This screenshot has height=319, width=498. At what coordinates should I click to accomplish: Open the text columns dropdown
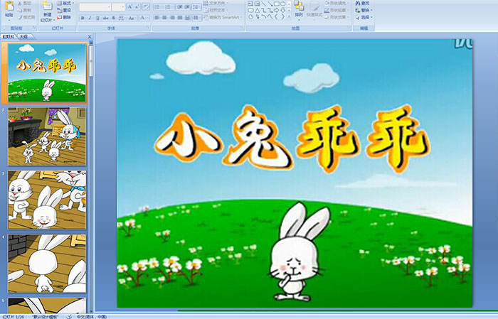coord(197,18)
